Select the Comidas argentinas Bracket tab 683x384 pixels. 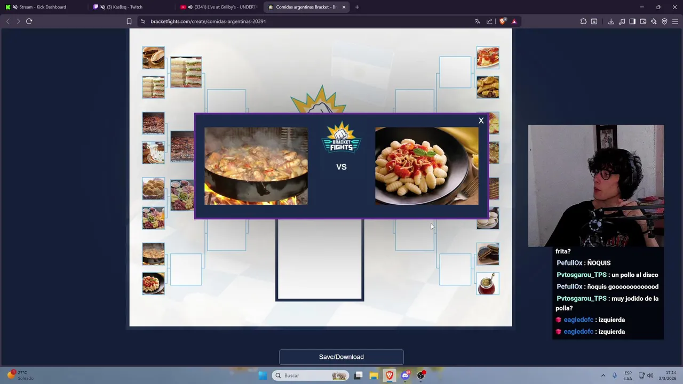click(306, 7)
